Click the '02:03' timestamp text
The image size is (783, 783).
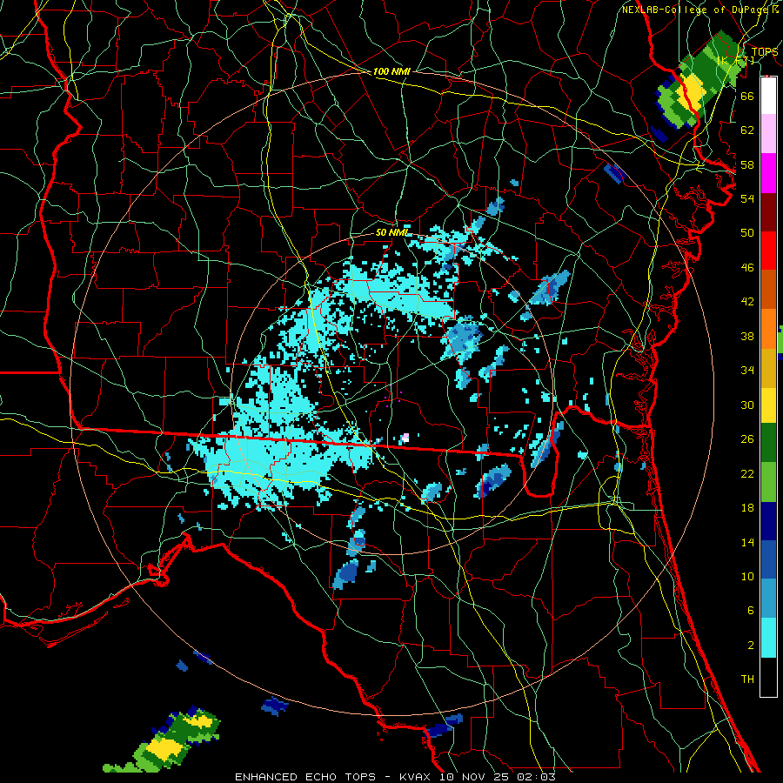point(538,777)
